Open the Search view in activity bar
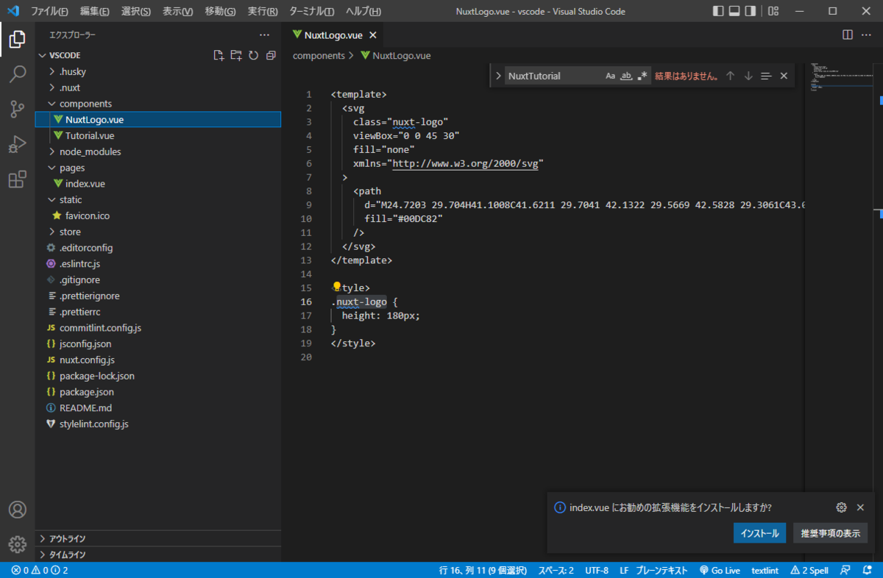Image resolution: width=883 pixels, height=578 pixels. coord(17,74)
